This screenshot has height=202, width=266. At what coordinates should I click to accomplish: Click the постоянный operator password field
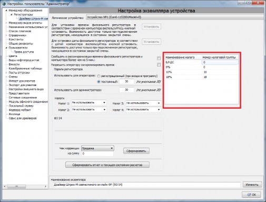click(x=126, y=82)
